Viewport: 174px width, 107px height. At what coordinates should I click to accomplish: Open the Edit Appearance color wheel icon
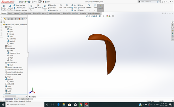pyautogui.click(x=107, y=16)
